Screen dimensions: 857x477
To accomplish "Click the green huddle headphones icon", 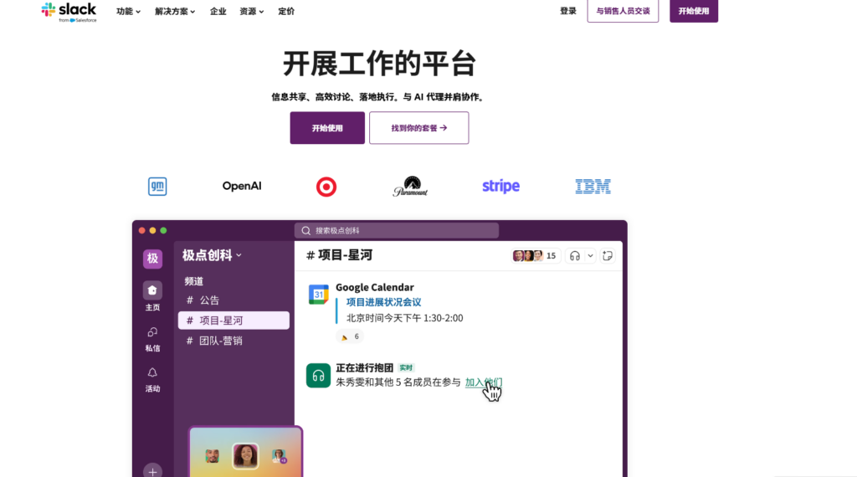I will point(318,376).
